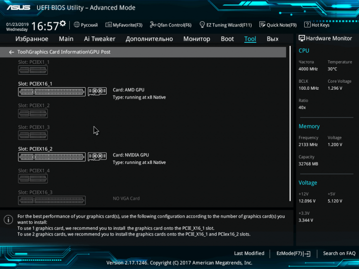Open time settings gear icon
The image size is (359, 269).
tap(63, 23)
